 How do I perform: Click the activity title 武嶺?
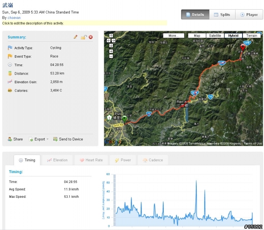(7, 5)
